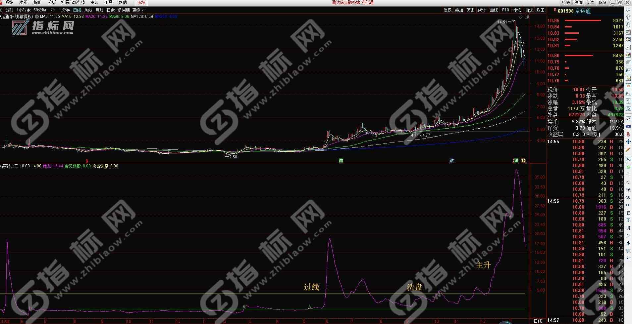Toggle 画线 drawing mode
The image size is (632, 324).
point(493,10)
